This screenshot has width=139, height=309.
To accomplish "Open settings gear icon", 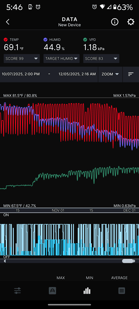I will click(131, 22).
